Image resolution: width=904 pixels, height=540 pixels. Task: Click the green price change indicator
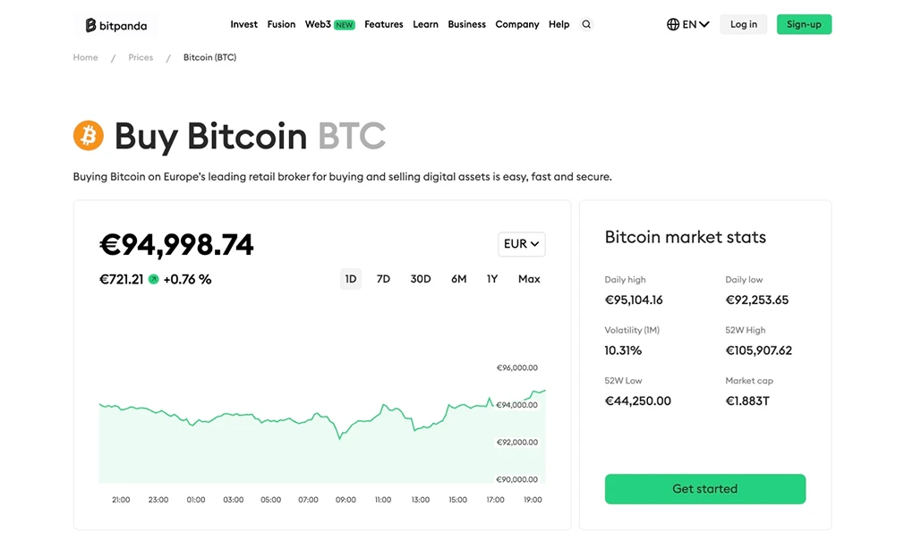click(x=154, y=279)
